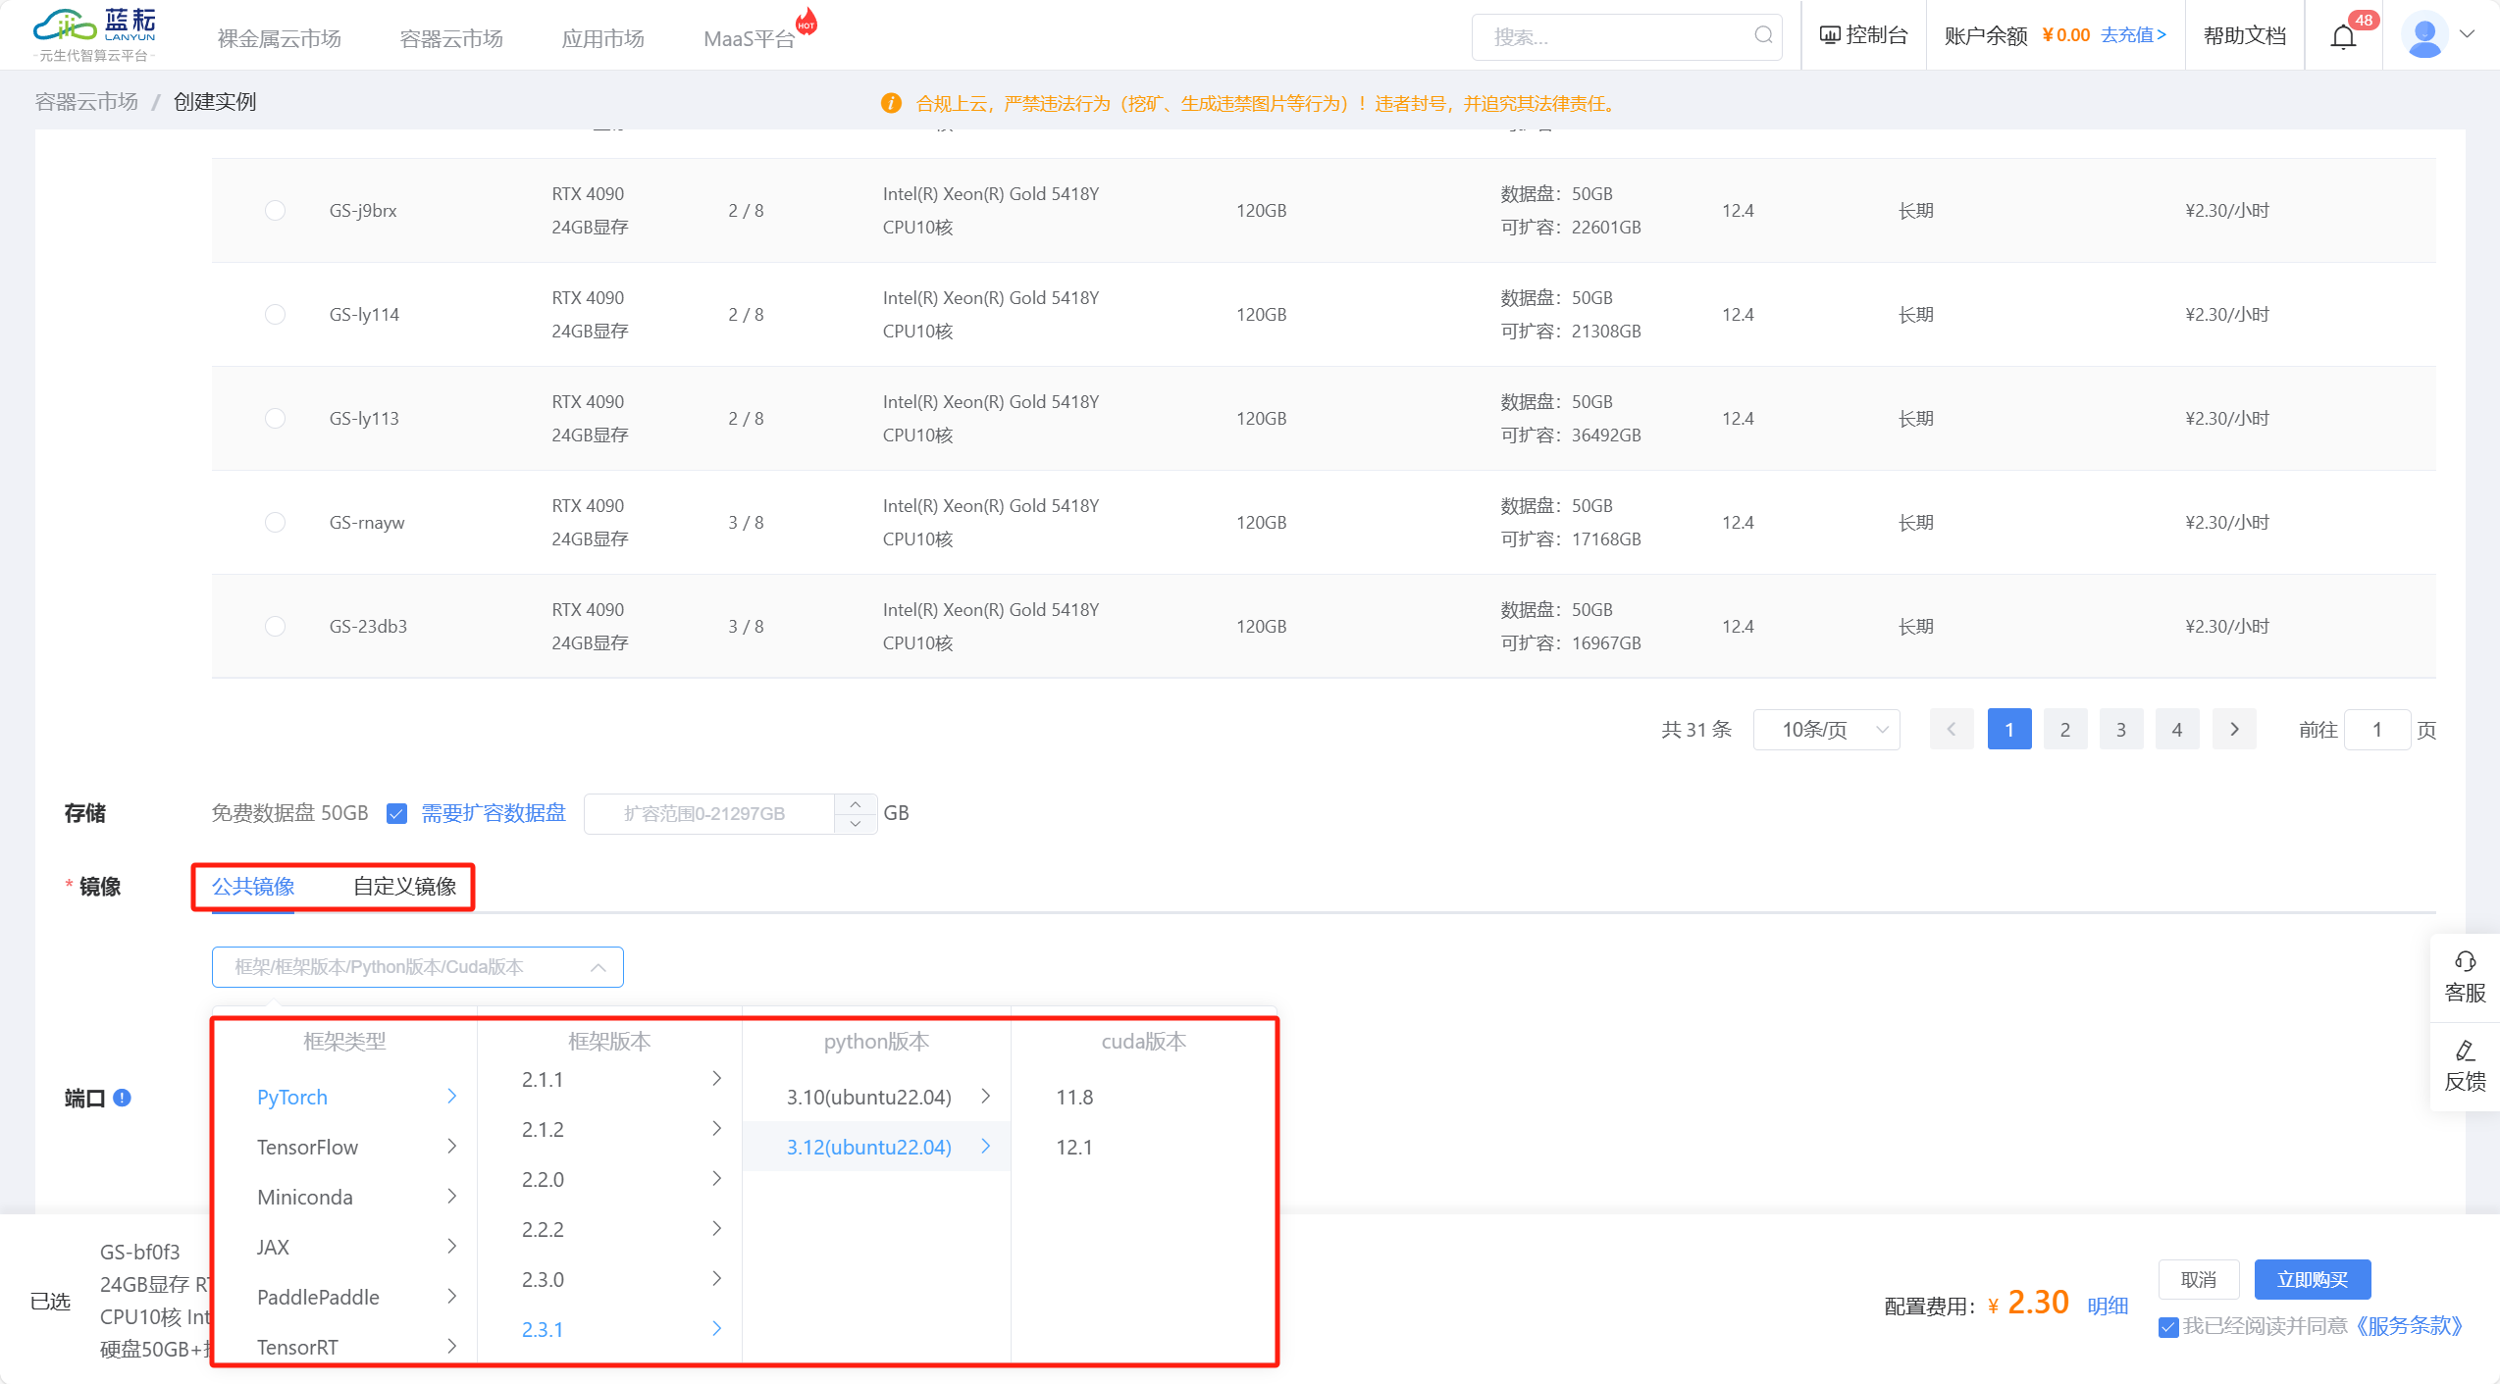Screen dimensions: 2500x1384
Task: Click the 前往 page number input
Action: coord(2375,730)
